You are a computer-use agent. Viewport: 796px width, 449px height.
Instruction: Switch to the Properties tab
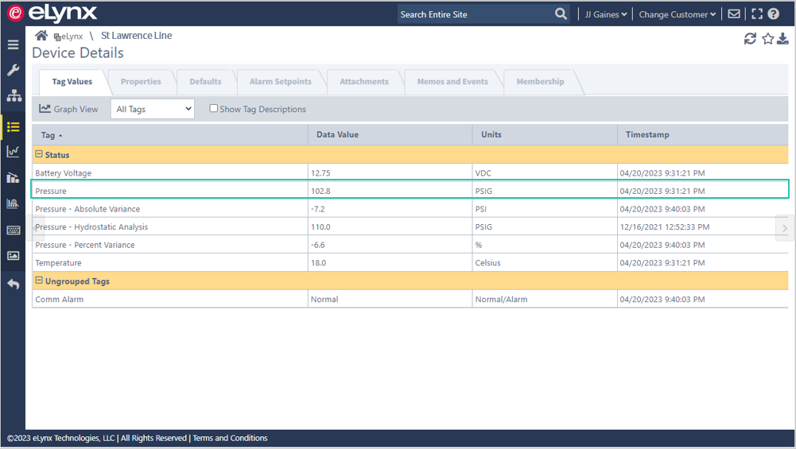[x=141, y=82]
